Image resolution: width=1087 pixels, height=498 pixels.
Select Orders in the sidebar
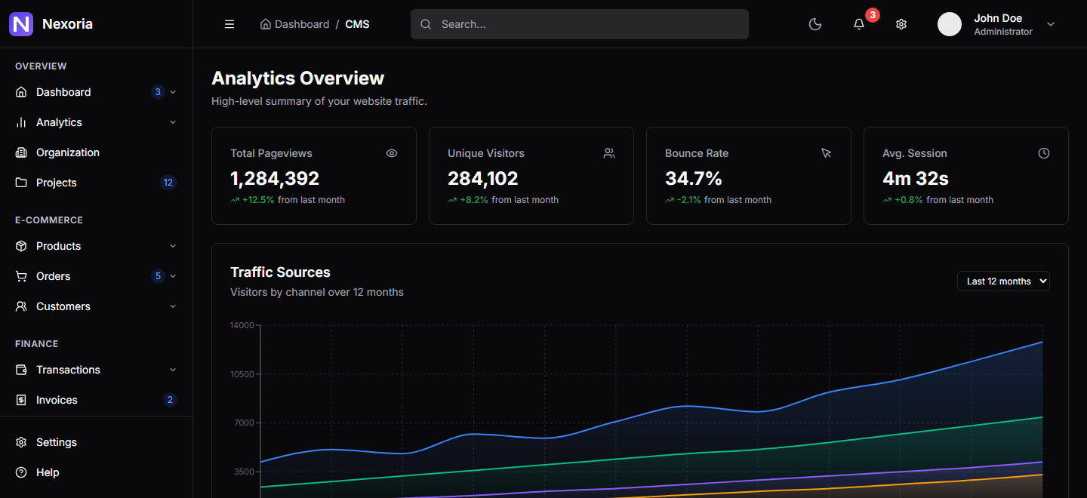pos(96,276)
